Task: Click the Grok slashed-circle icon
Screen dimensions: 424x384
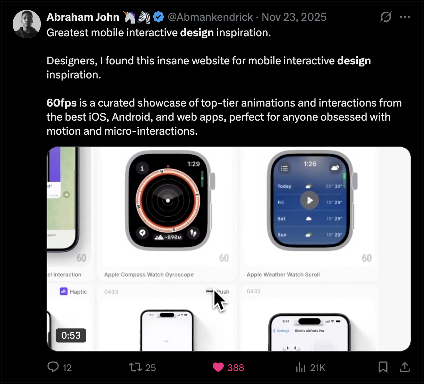Action: (386, 17)
